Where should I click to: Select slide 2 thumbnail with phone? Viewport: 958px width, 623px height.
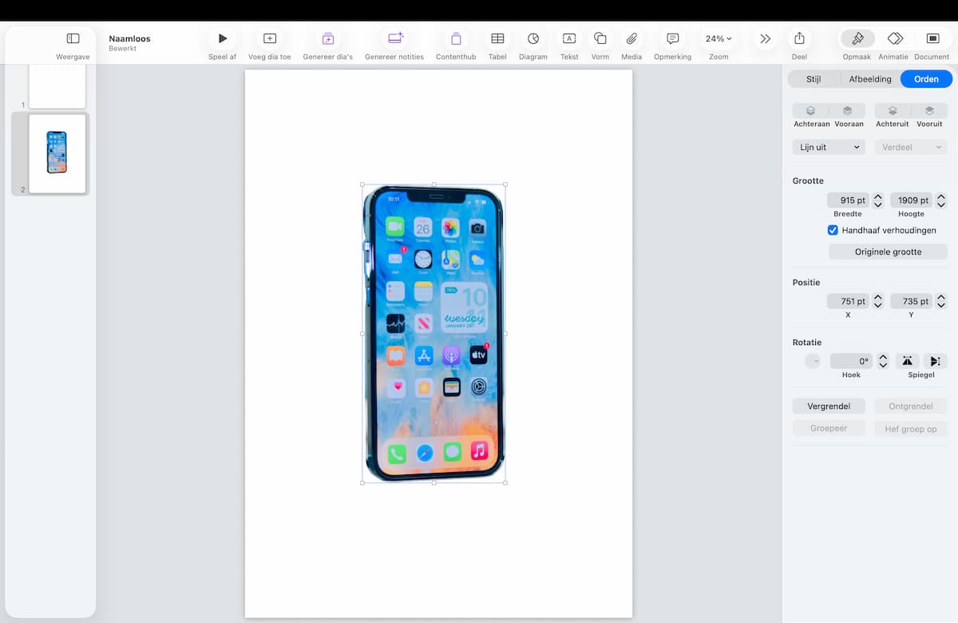point(57,153)
